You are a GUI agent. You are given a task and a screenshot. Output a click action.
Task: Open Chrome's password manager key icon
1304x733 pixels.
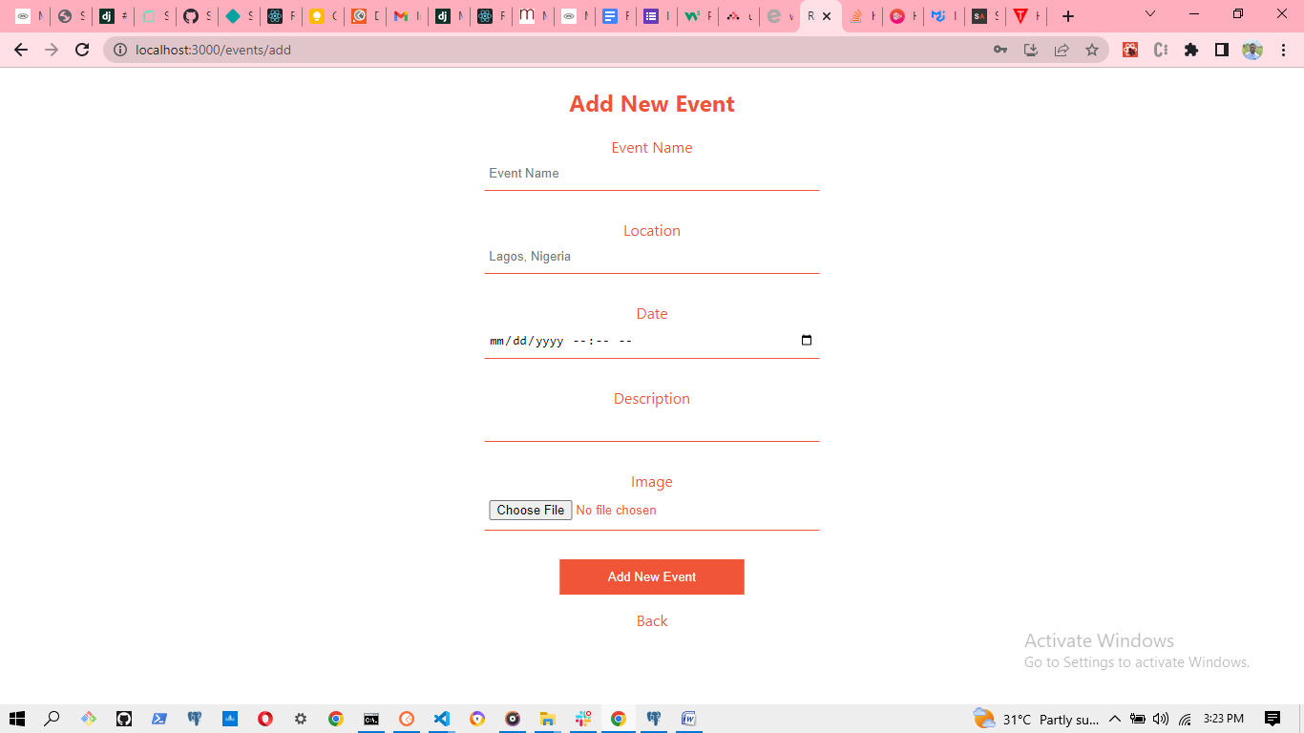(1000, 50)
